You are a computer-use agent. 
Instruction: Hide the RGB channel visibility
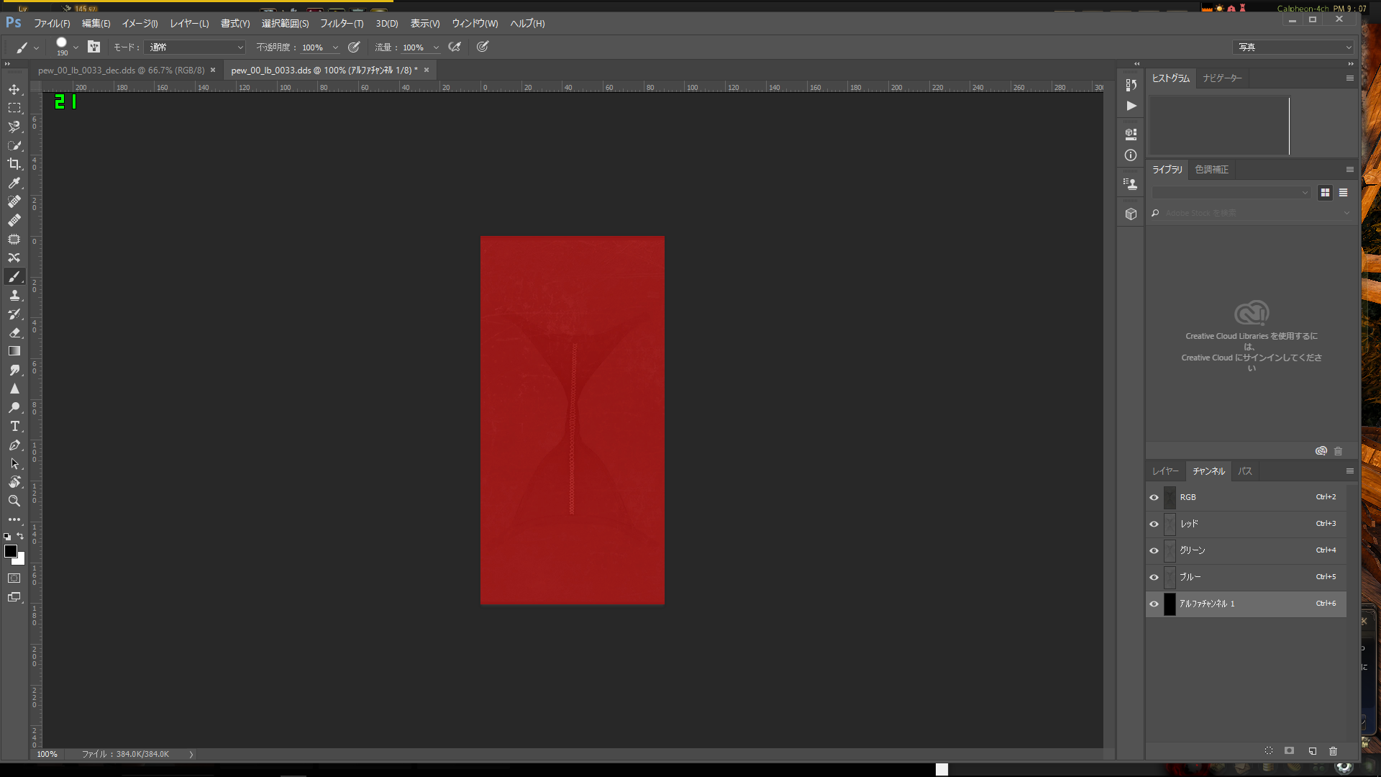coord(1154,497)
